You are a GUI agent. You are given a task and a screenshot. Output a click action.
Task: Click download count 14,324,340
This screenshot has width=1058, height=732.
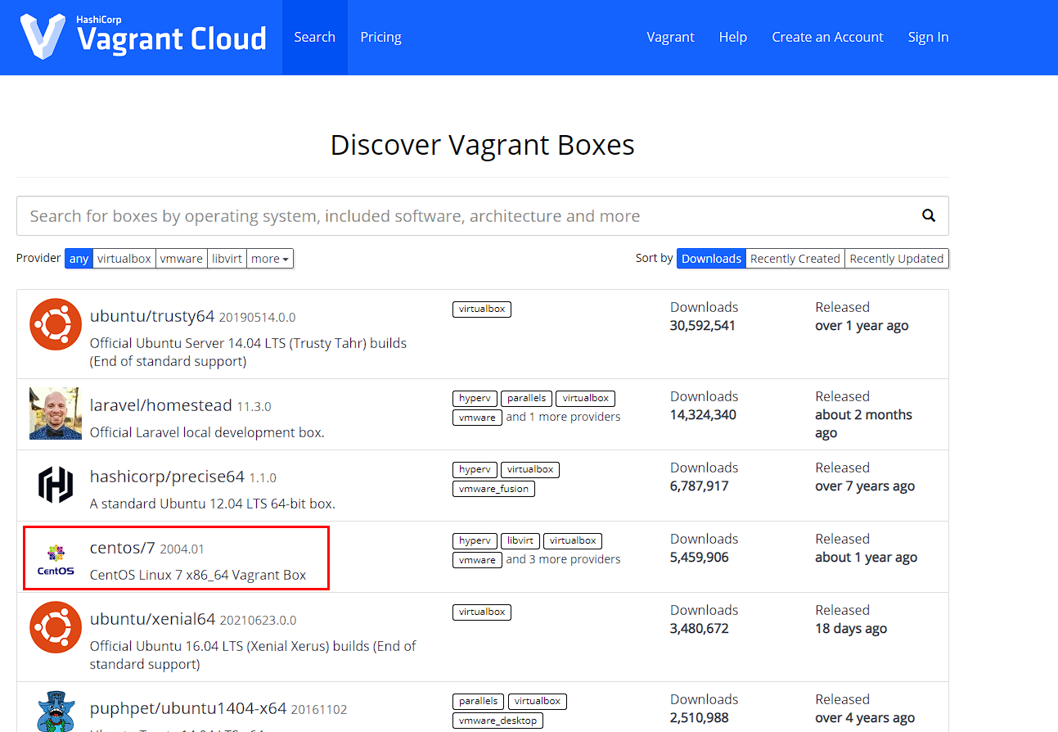click(703, 414)
